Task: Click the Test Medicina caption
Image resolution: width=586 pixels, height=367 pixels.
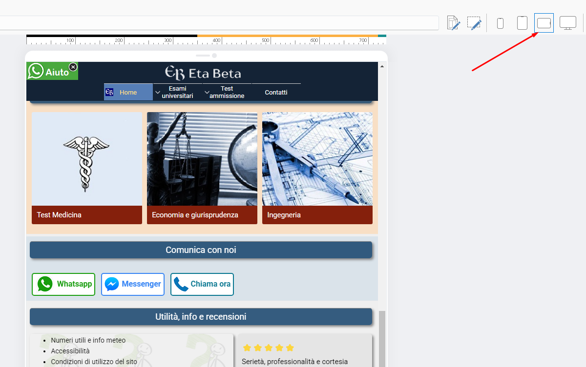Action: [87, 215]
